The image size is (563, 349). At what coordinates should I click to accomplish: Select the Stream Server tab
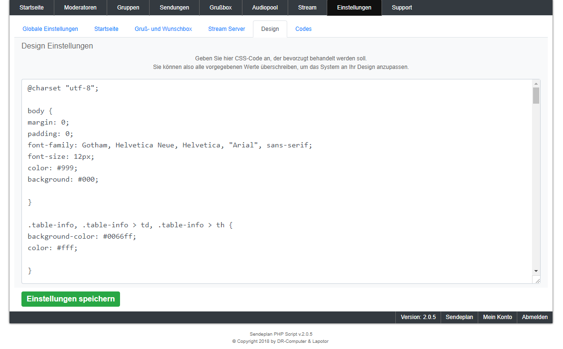[x=227, y=29]
